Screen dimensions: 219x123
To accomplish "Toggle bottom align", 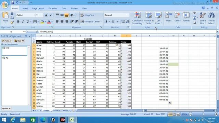I will pyautogui.click(x=67, y=15).
